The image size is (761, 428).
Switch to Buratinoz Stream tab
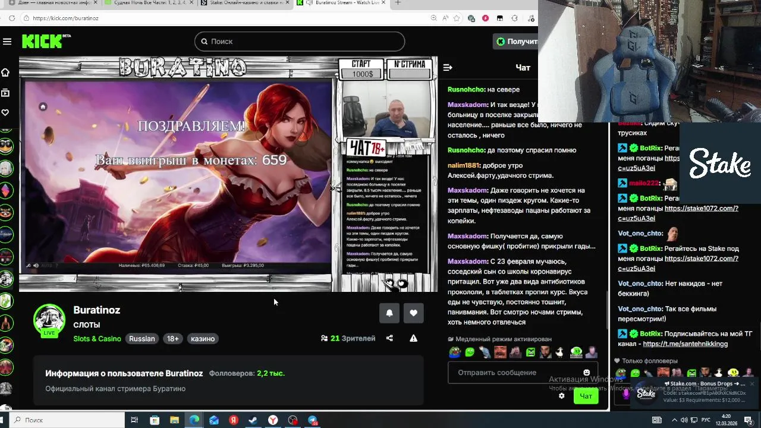tap(341, 3)
